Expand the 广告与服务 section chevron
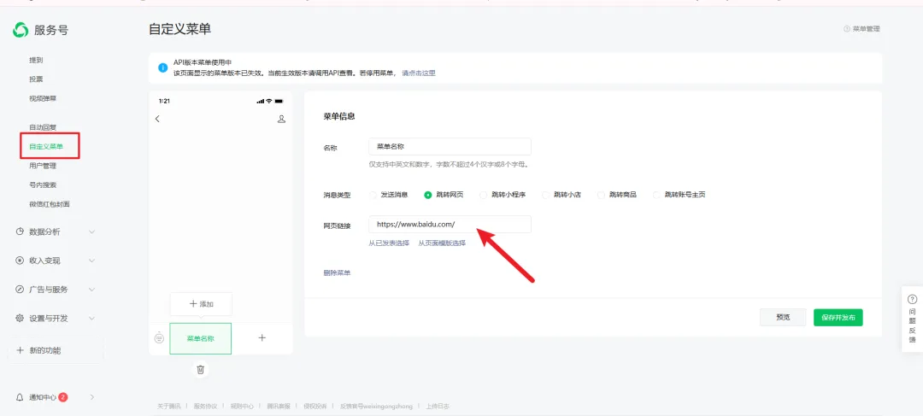This screenshot has width=923, height=416. 91,290
